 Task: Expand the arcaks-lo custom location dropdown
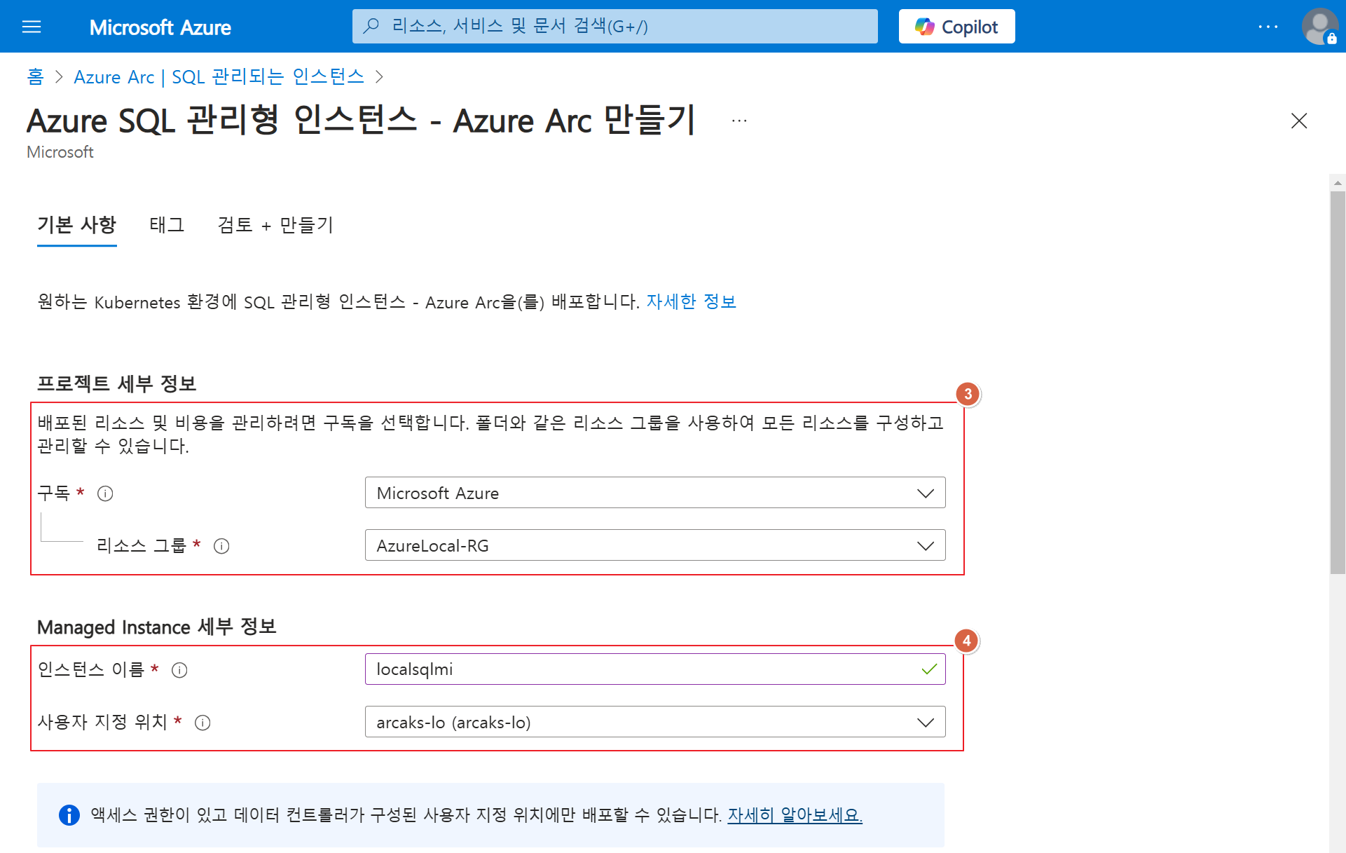[x=654, y=722]
